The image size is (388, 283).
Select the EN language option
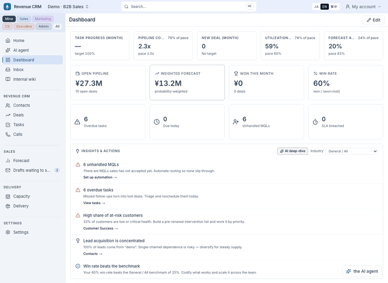324,7
